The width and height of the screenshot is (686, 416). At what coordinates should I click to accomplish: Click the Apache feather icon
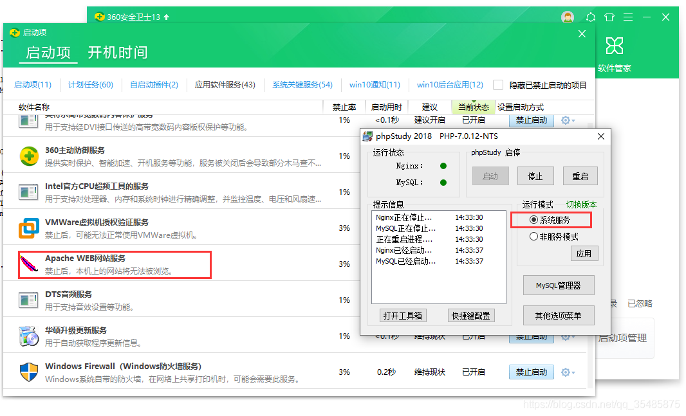30,264
